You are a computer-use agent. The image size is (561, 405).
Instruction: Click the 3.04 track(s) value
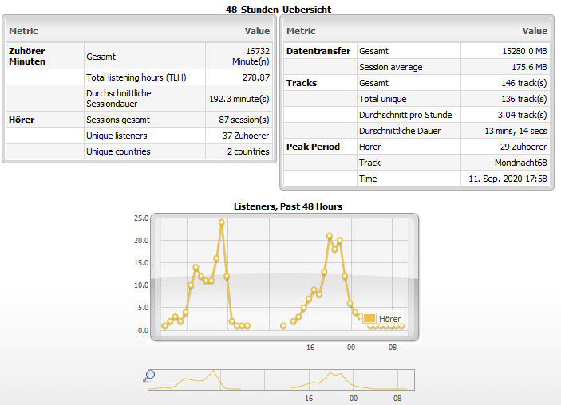(x=523, y=115)
